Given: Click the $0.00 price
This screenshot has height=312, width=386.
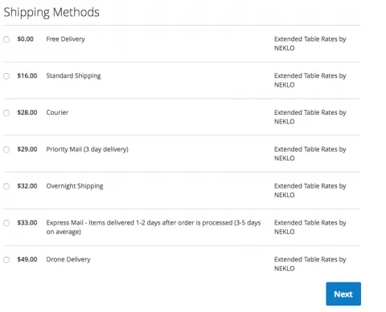Looking at the screenshot, I should tap(26, 39).
